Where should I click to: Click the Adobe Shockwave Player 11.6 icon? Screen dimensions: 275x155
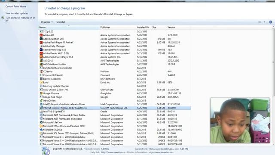[x=41, y=57]
